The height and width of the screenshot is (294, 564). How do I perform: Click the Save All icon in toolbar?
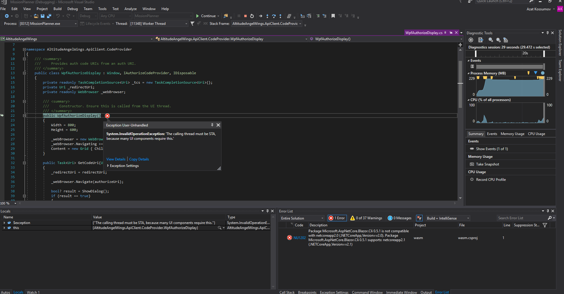point(49,16)
